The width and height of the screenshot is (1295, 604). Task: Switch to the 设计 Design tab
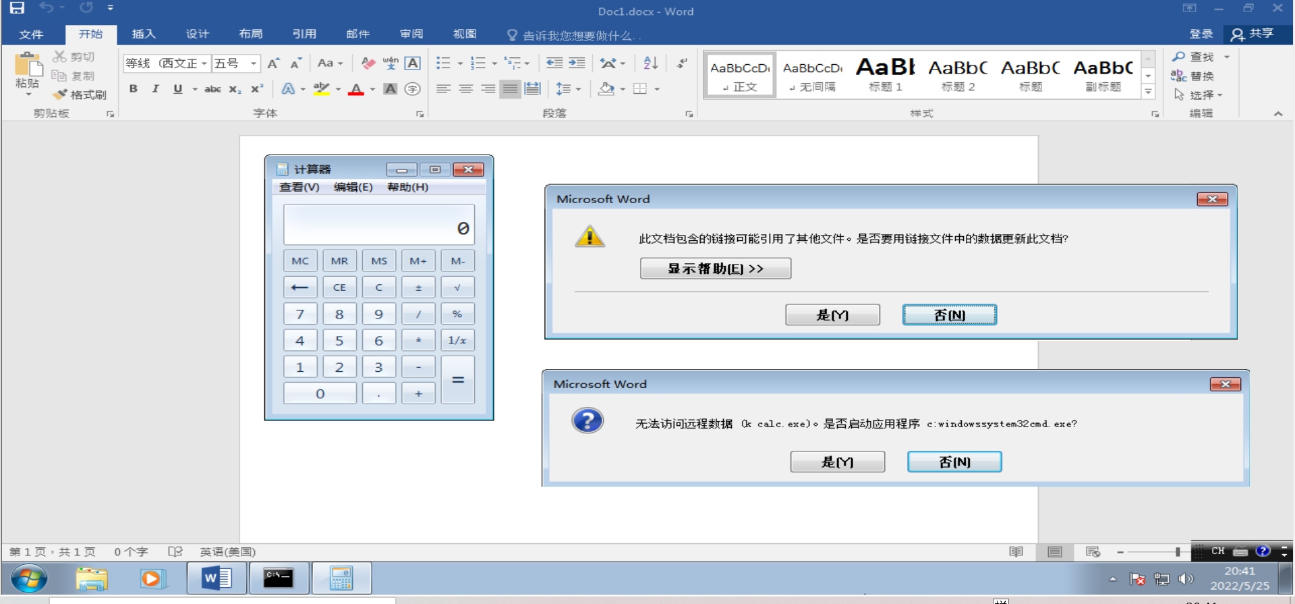pyautogui.click(x=197, y=34)
